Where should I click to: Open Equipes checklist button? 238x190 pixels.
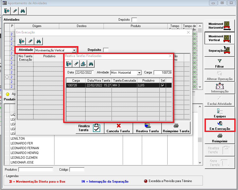pyautogui.click(x=219, y=113)
